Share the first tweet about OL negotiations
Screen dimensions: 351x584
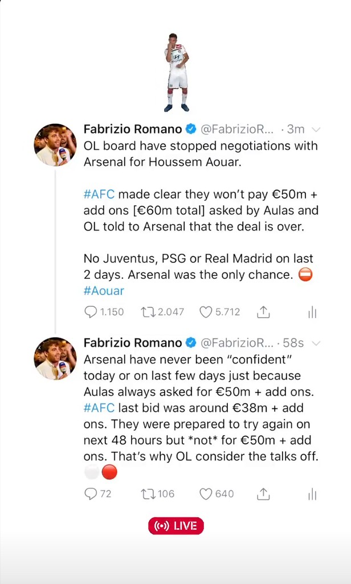263,312
